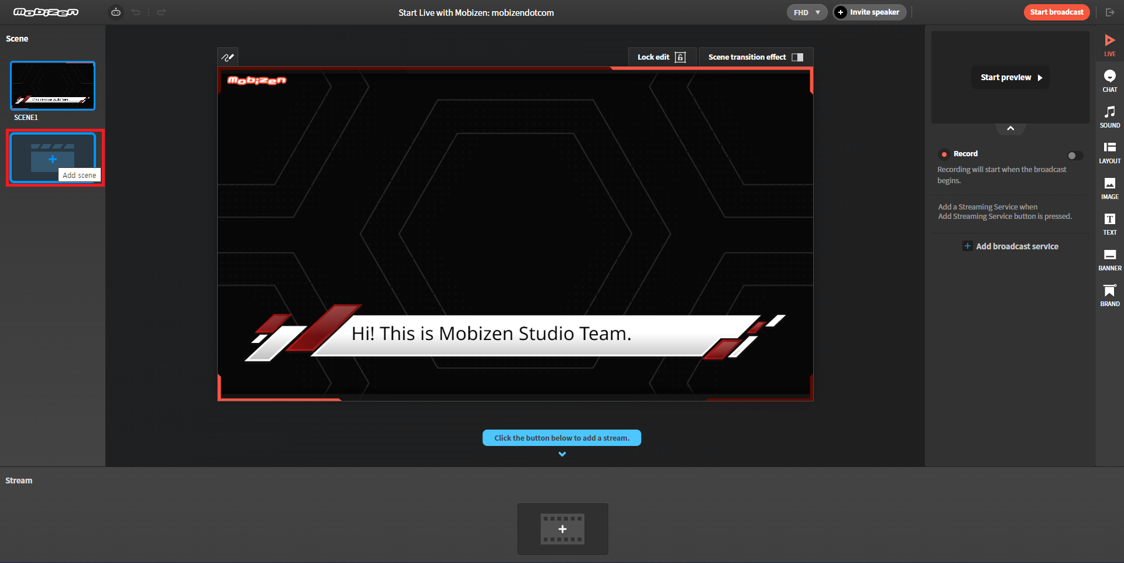The image size is (1124, 563).
Task: Toggle the Scene transition effect
Action: coord(756,57)
